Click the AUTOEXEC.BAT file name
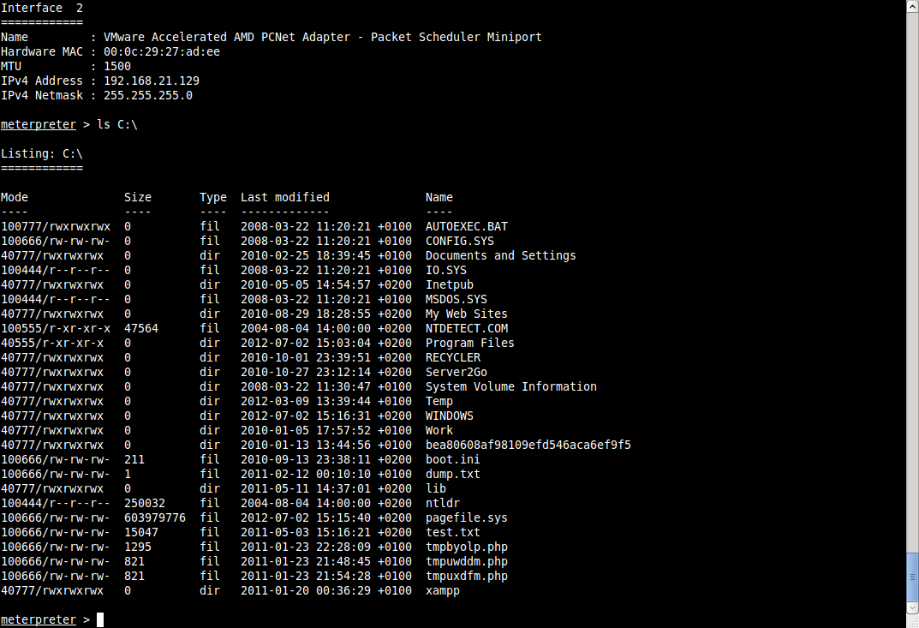The height and width of the screenshot is (628, 919). (x=466, y=226)
